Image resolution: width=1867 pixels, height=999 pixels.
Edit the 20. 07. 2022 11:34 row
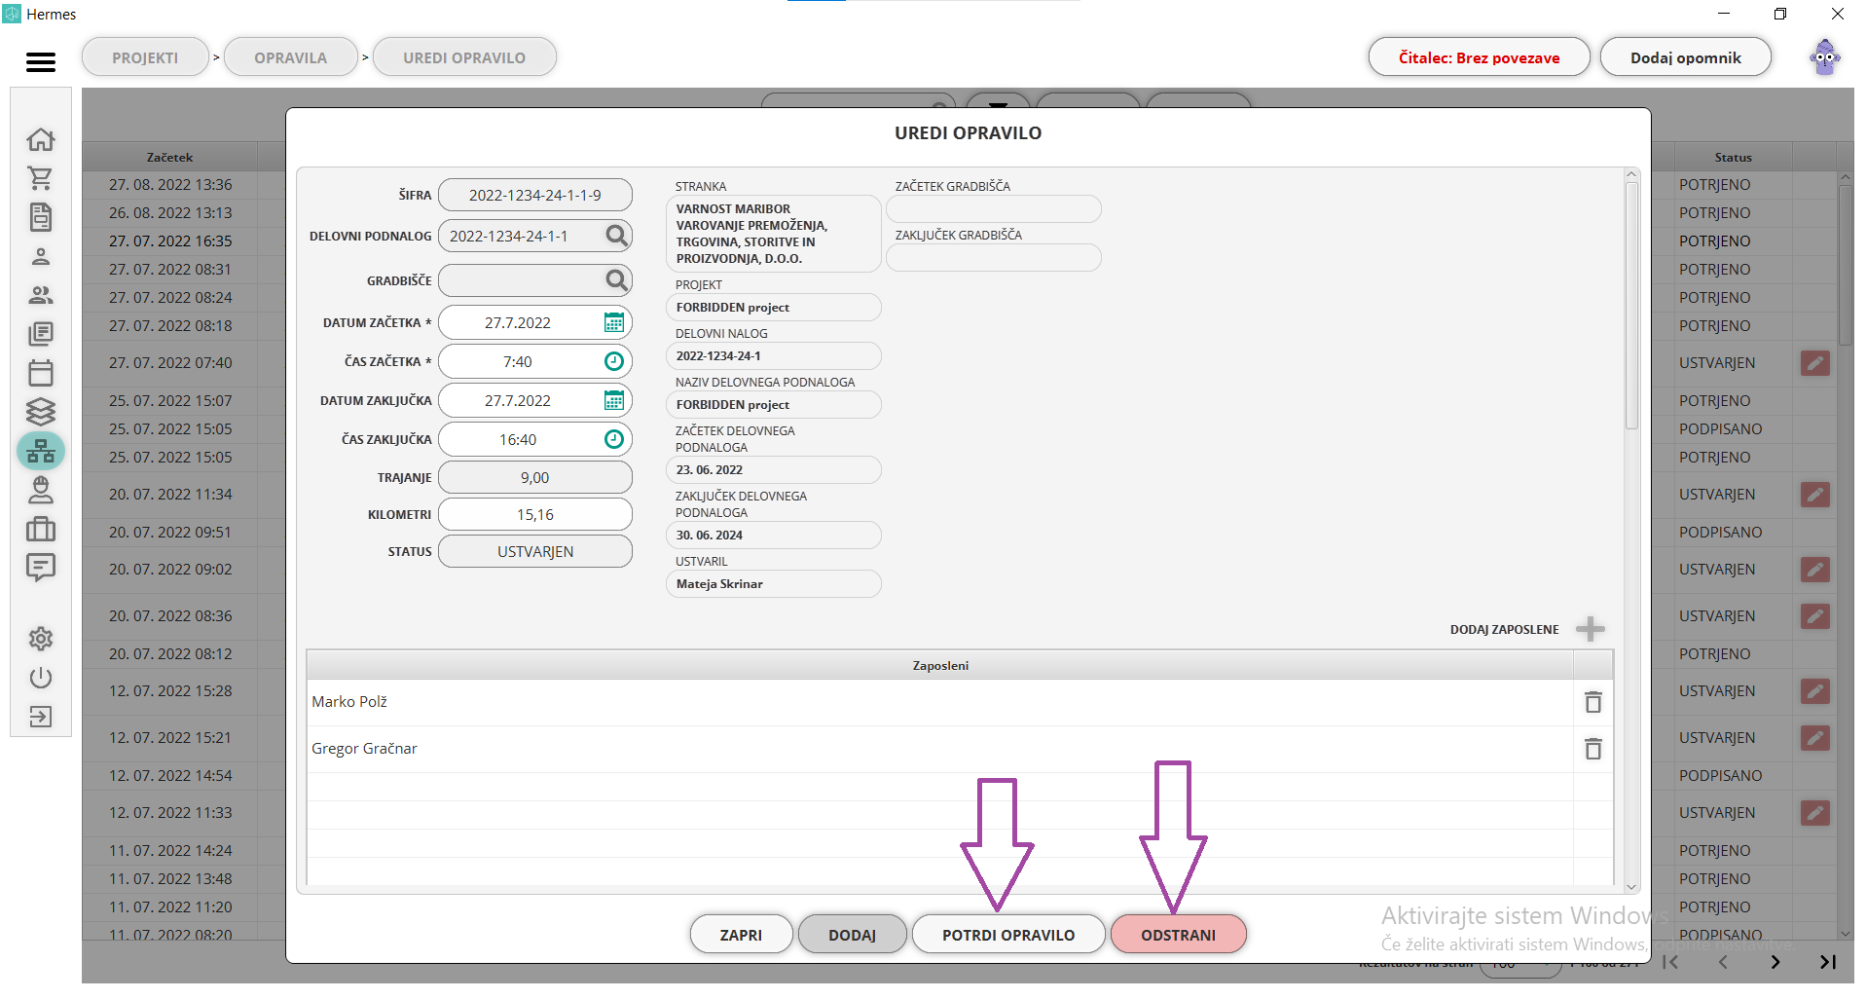(1814, 495)
